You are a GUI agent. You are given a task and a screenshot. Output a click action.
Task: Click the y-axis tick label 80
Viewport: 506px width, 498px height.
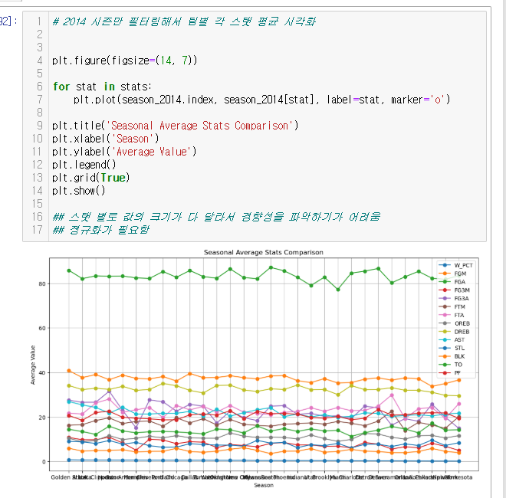point(42,283)
